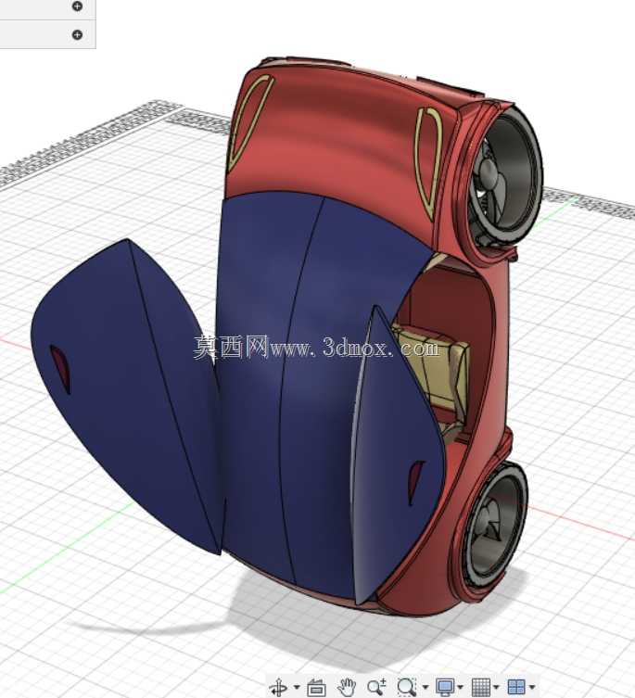The image size is (635, 698).
Task: Select the Zoom Window fit magnifier
Action: (406, 687)
